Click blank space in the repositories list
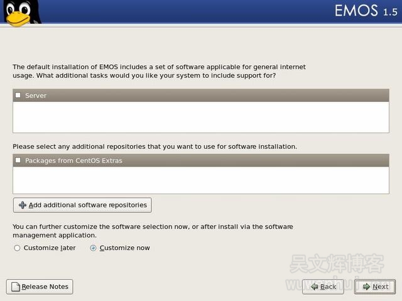The height and width of the screenshot is (301, 402). [201, 180]
